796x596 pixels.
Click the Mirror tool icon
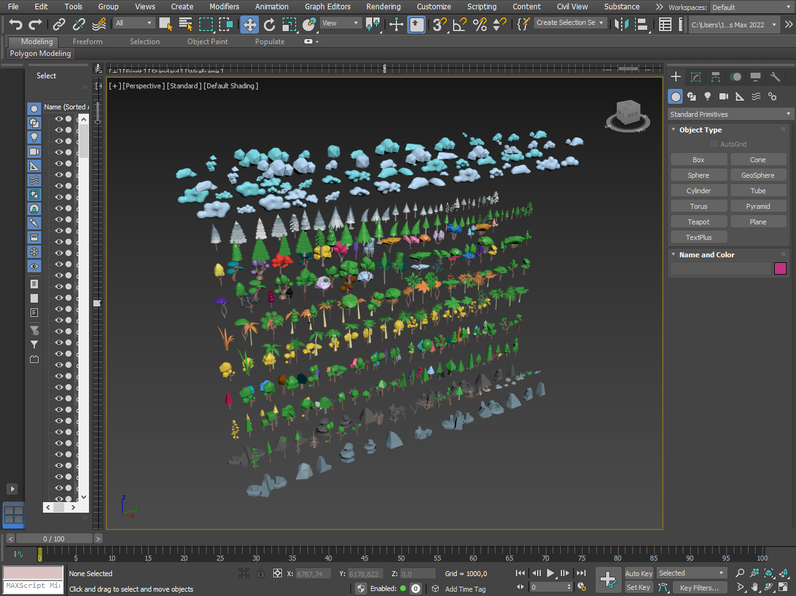point(620,24)
